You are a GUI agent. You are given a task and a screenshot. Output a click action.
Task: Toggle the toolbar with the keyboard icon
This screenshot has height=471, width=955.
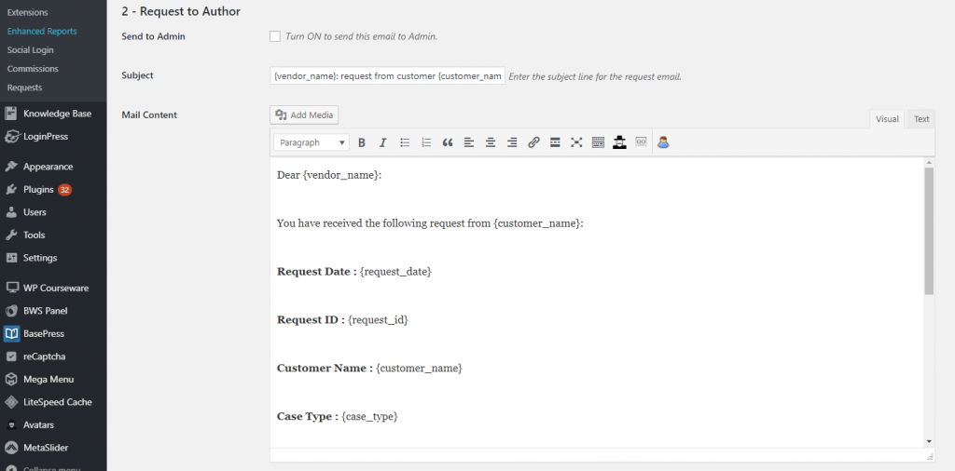pos(598,142)
